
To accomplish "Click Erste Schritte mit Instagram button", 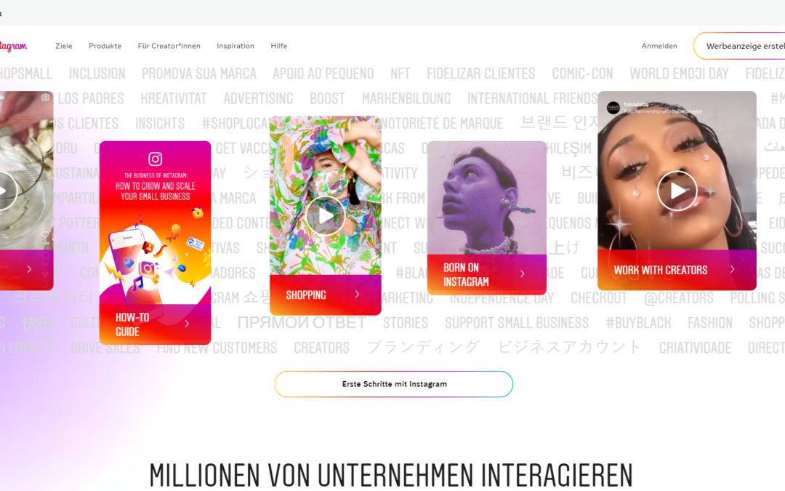I will 394,384.
